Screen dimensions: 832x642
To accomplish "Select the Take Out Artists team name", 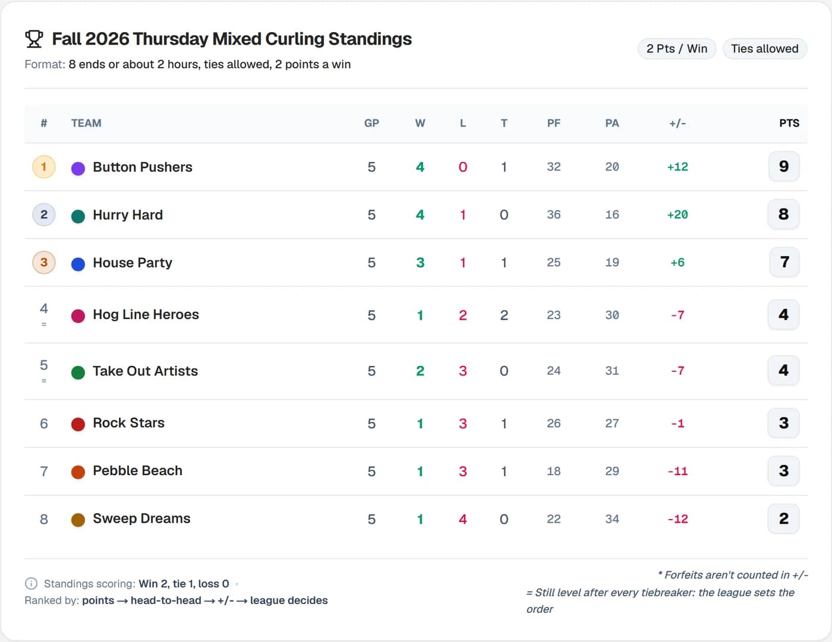I will click(x=145, y=371).
